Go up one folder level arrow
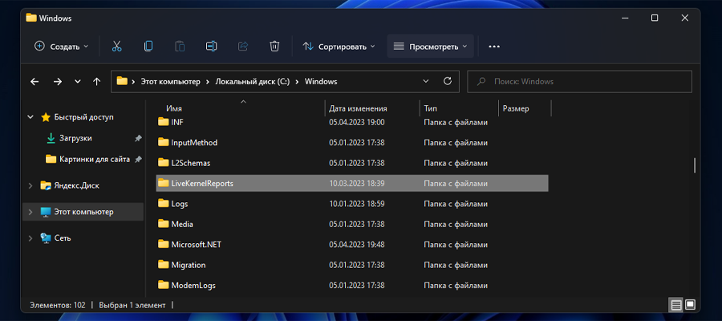This screenshot has width=722, height=321. (97, 82)
